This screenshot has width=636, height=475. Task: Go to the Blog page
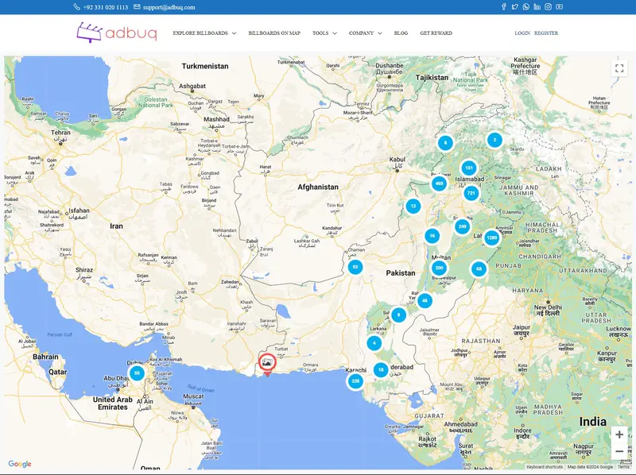tap(401, 33)
